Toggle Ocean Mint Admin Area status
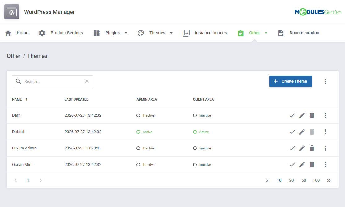 tap(145, 165)
